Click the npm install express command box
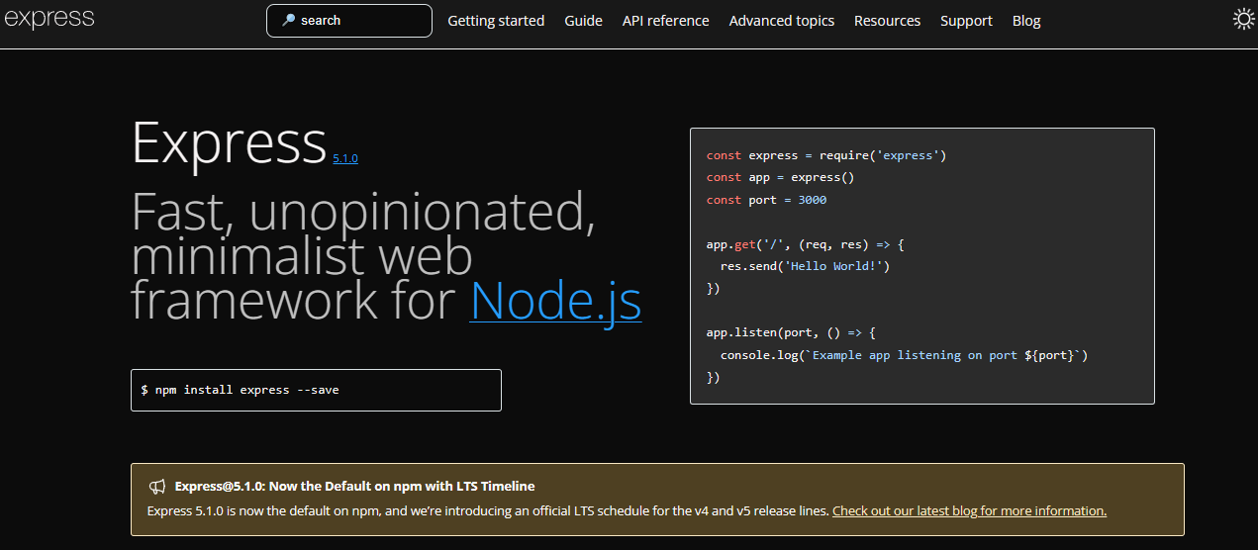This screenshot has width=1258, height=550. [x=316, y=390]
